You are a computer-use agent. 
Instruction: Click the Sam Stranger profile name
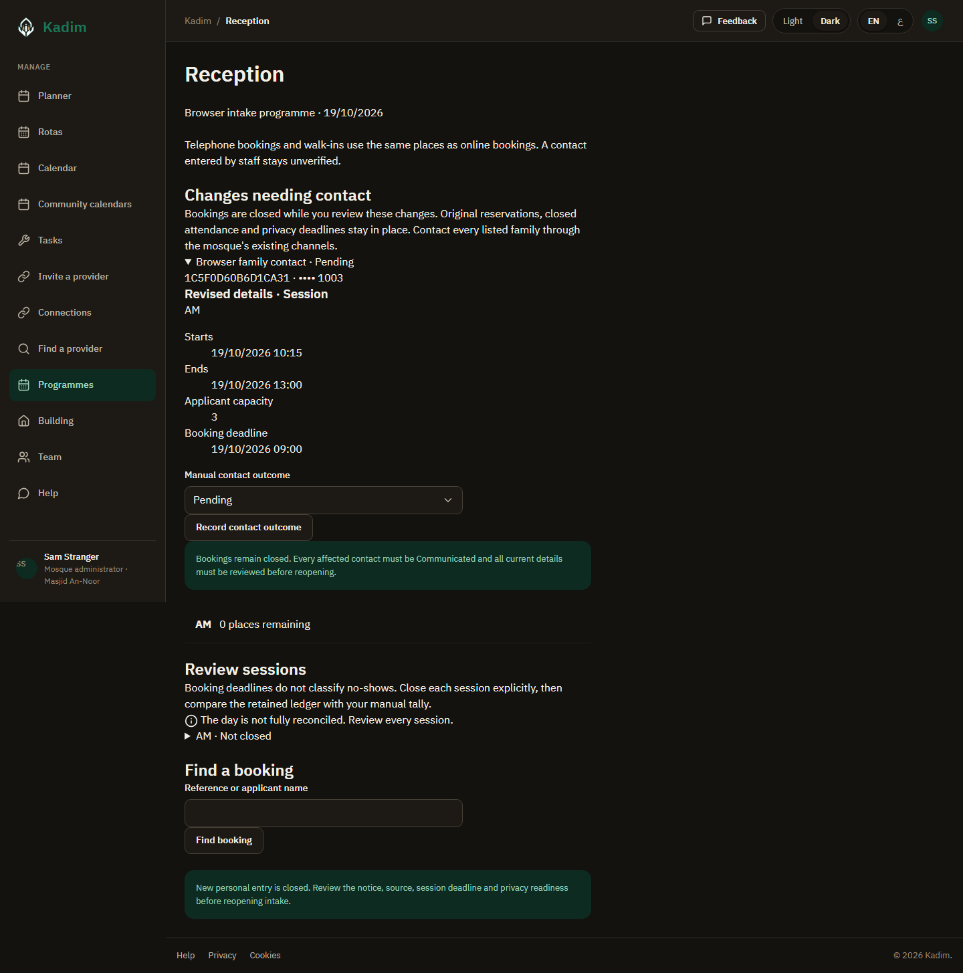(72, 557)
